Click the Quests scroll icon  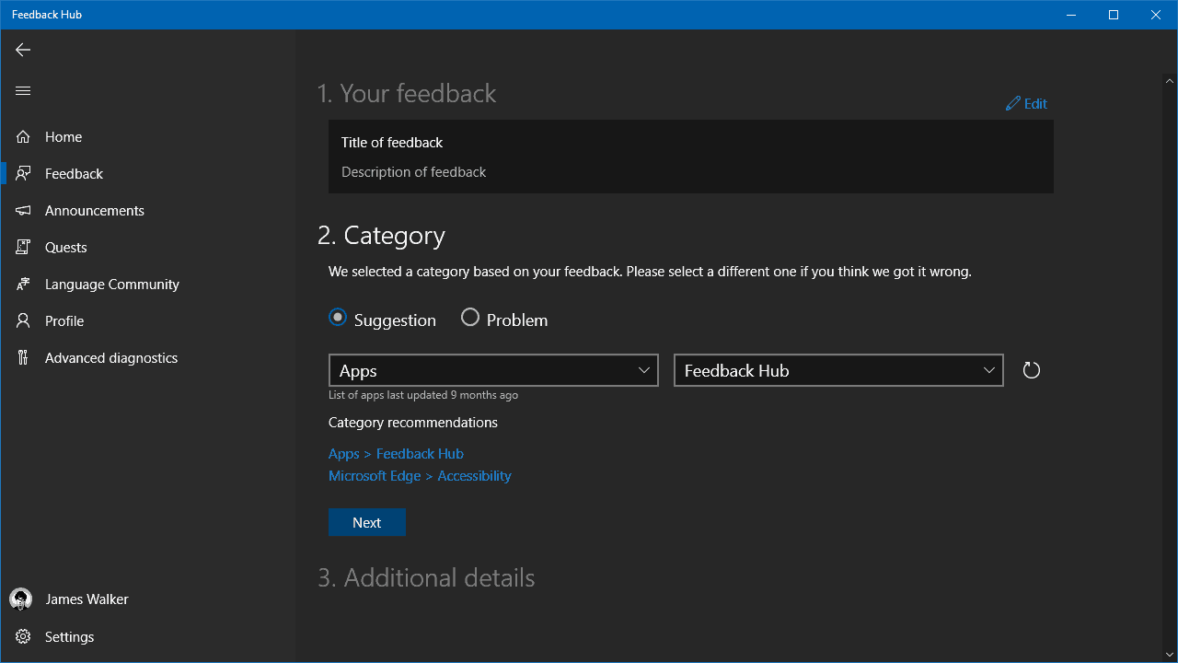click(x=23, y=247)
